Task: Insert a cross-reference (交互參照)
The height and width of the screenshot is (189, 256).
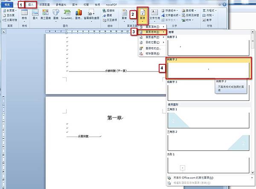Action: 110,20
